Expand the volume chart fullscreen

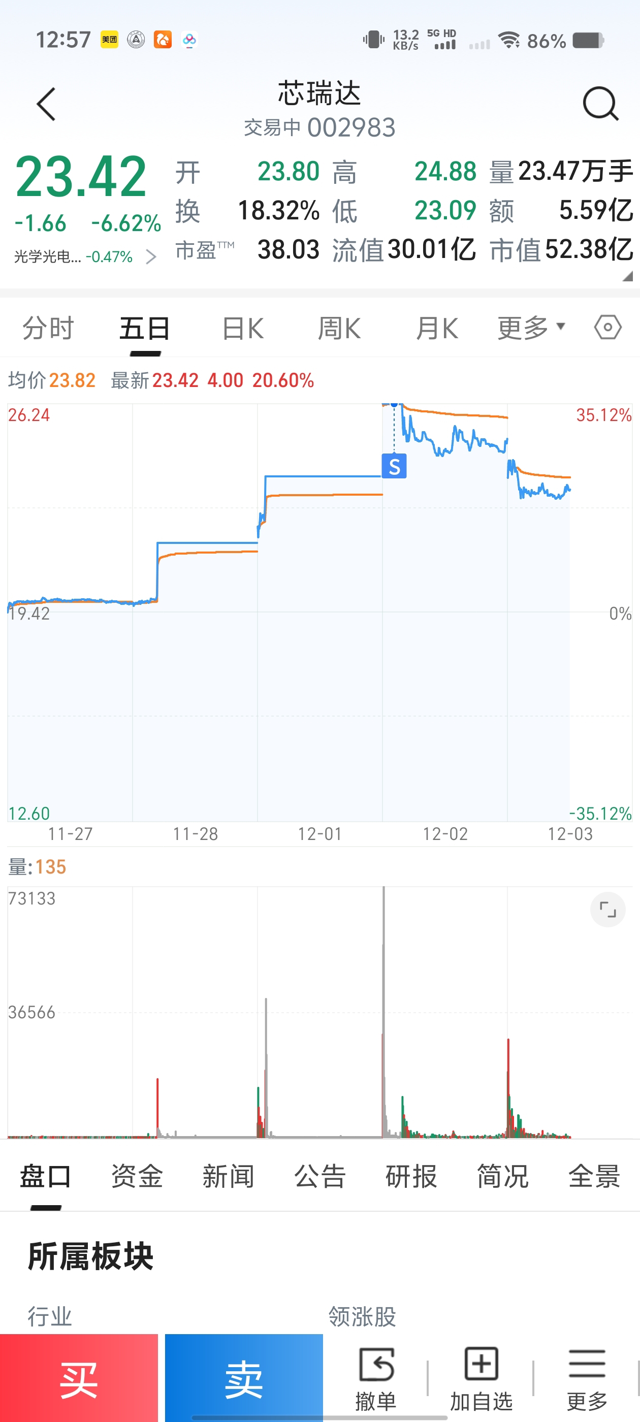coord(607,909)
